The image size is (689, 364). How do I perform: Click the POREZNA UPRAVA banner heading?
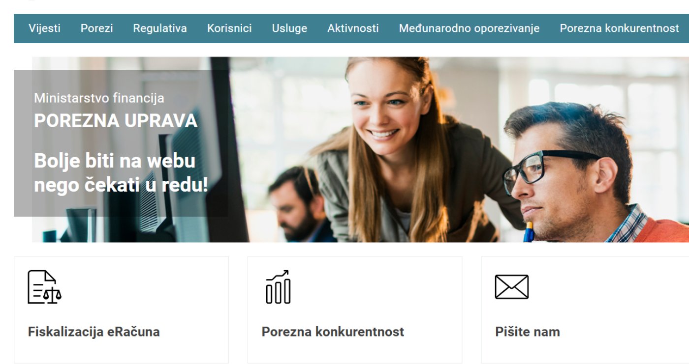click(x=116, y=121)
